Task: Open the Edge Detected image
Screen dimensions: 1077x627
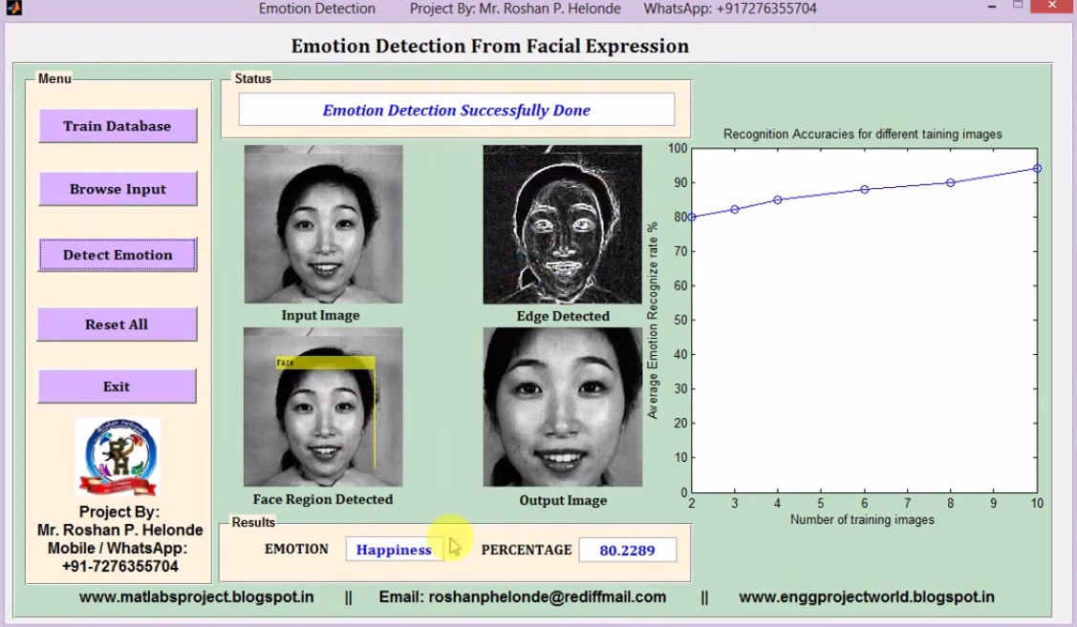Action: point(563,224)
